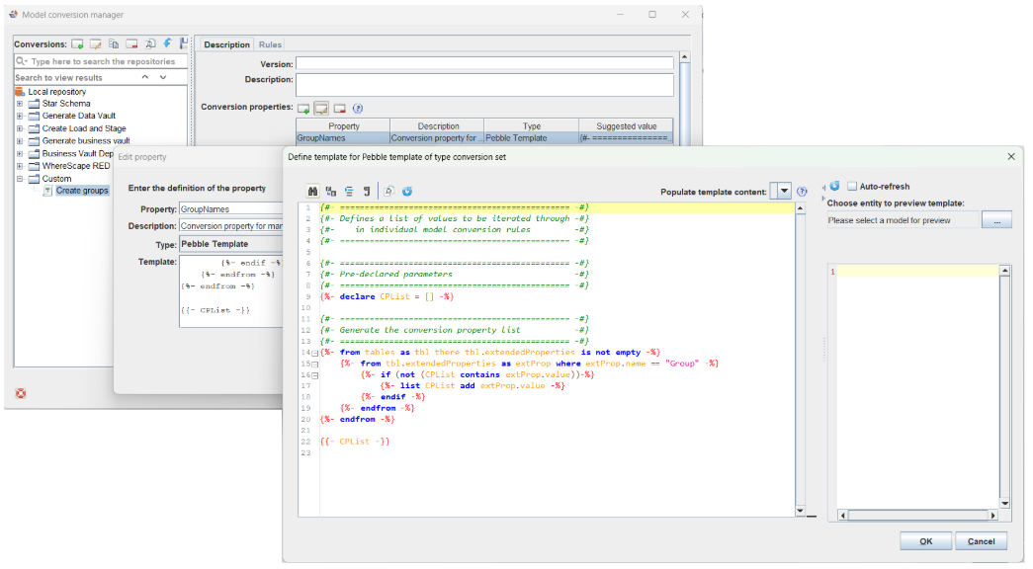
Task: Click the binoculars find icon in template editor
Action: coord(312,191)
